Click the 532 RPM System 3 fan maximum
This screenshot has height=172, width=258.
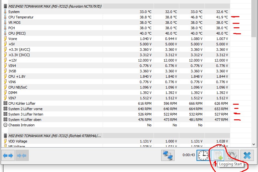click(196, 114)
